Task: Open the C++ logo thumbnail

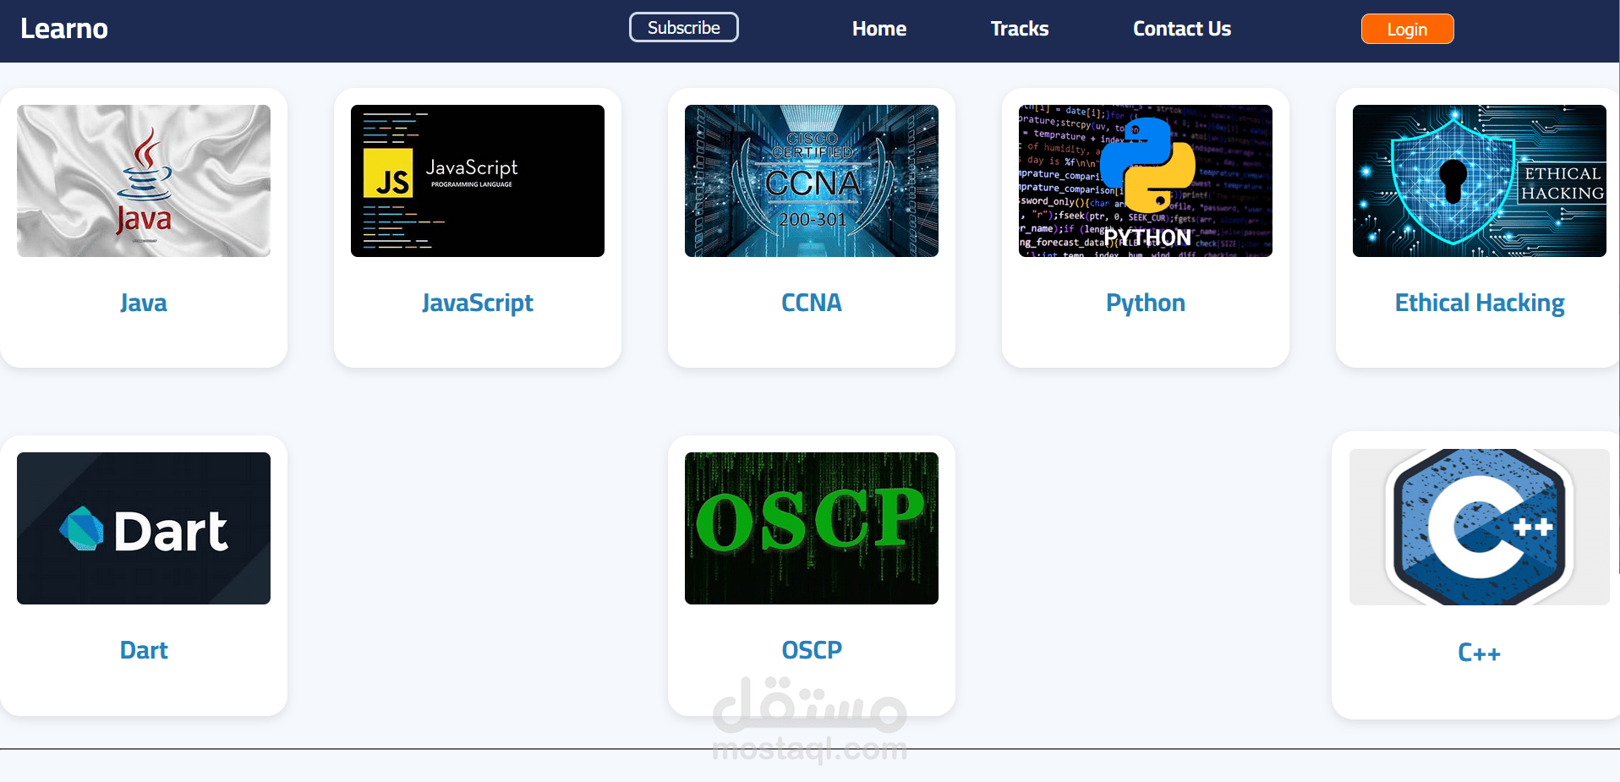Action: click(1480, 527)
